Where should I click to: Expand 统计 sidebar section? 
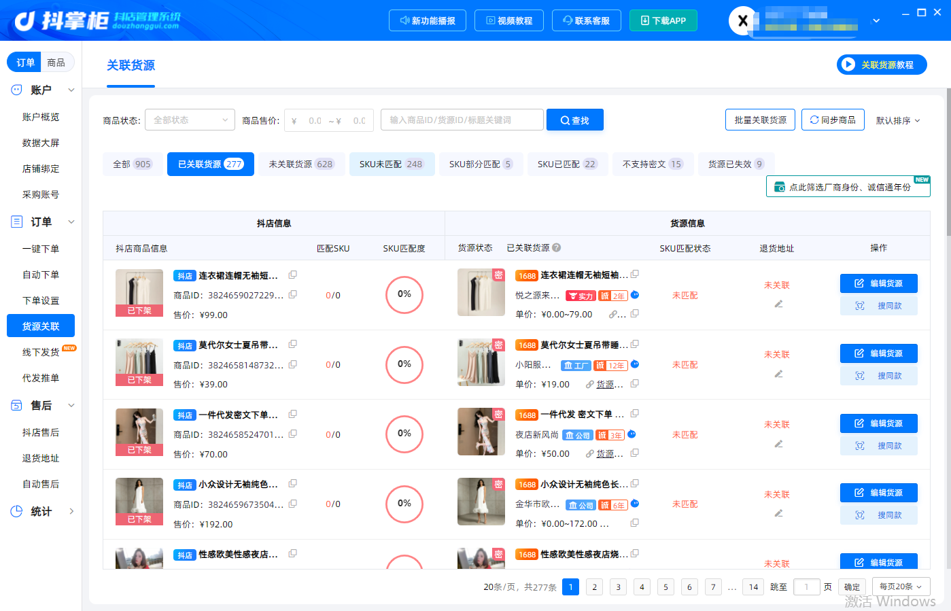tap(71, 512)
